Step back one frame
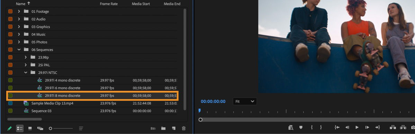The width and height of the screenshot is (415, 134). 347,127
